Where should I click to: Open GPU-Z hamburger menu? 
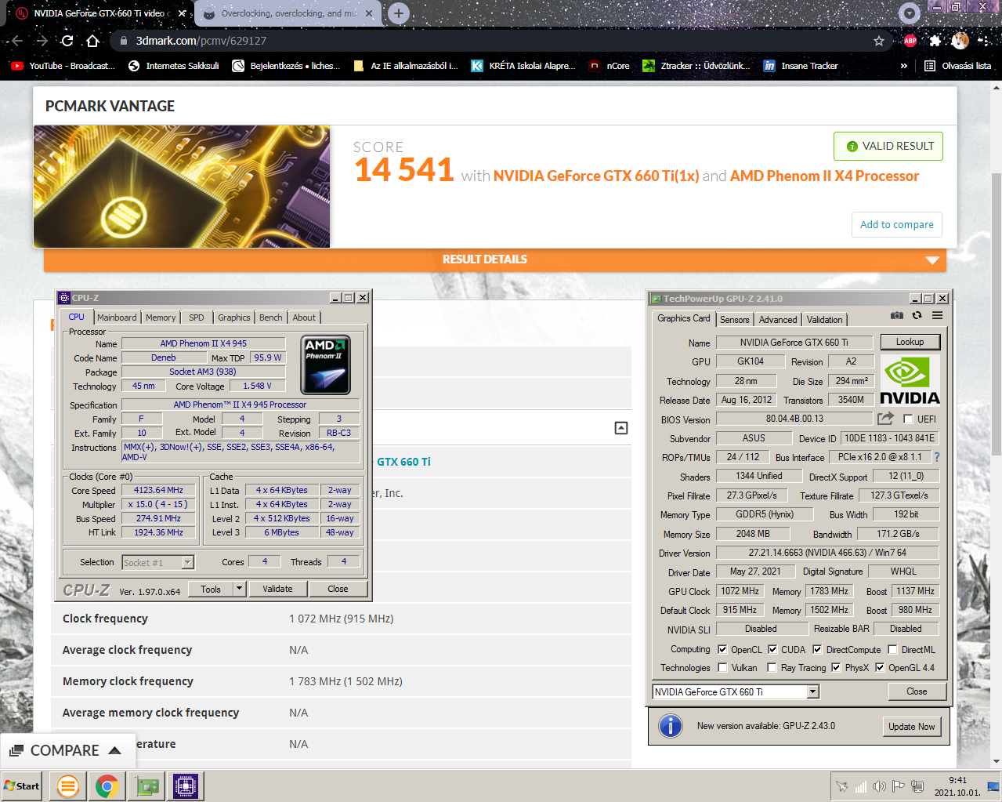pyautogui.click(x=937, y=315)
